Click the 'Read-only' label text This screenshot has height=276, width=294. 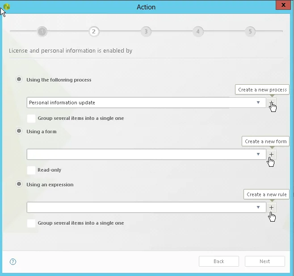tap(49, 170)
